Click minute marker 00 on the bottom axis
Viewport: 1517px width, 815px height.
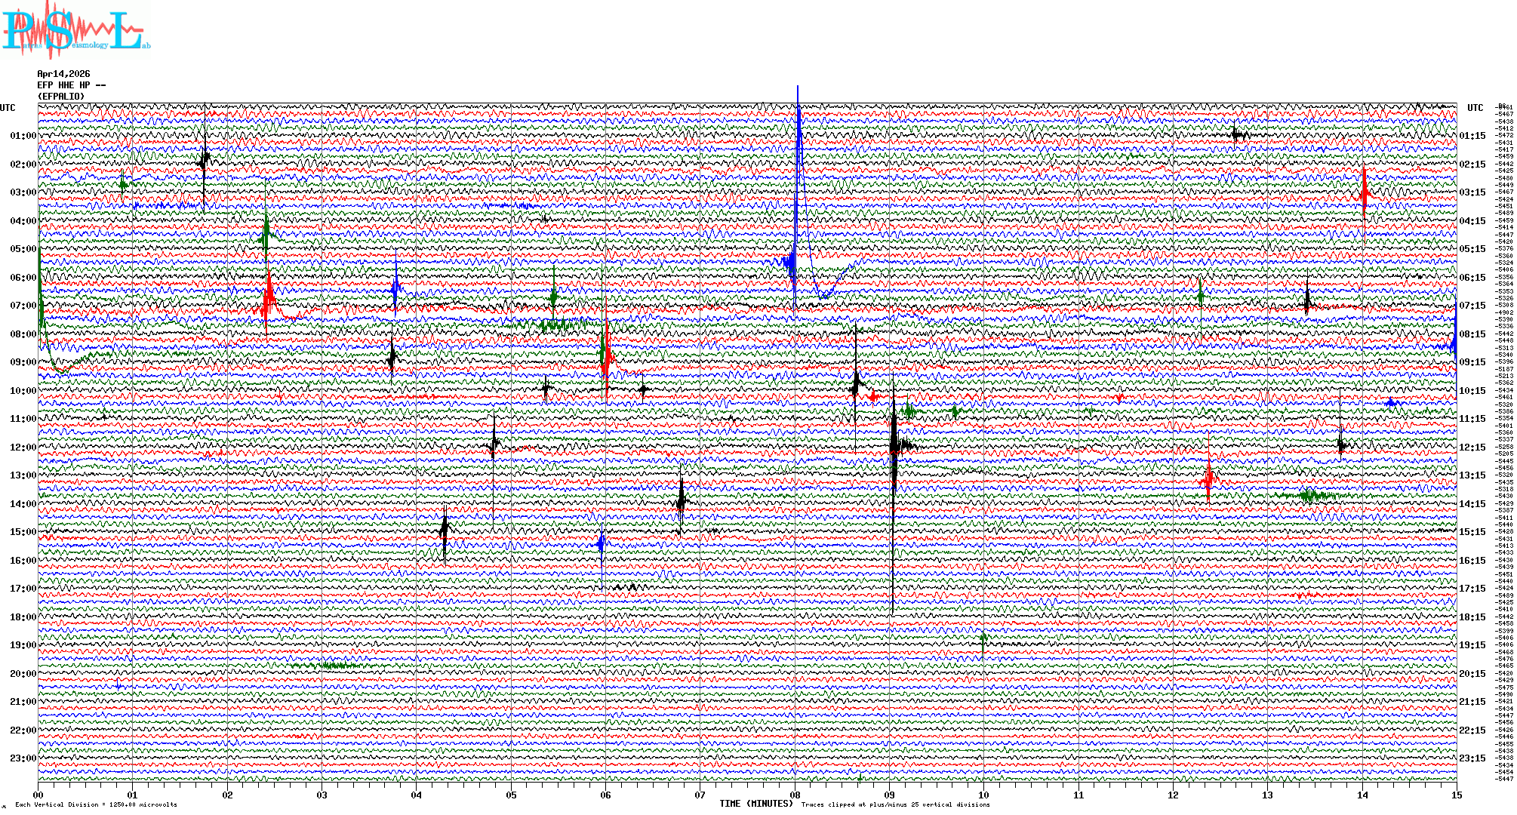click(38, 795)
